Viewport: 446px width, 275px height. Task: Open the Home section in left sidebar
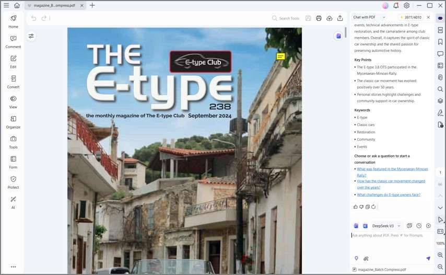click(x=13, y=21)
